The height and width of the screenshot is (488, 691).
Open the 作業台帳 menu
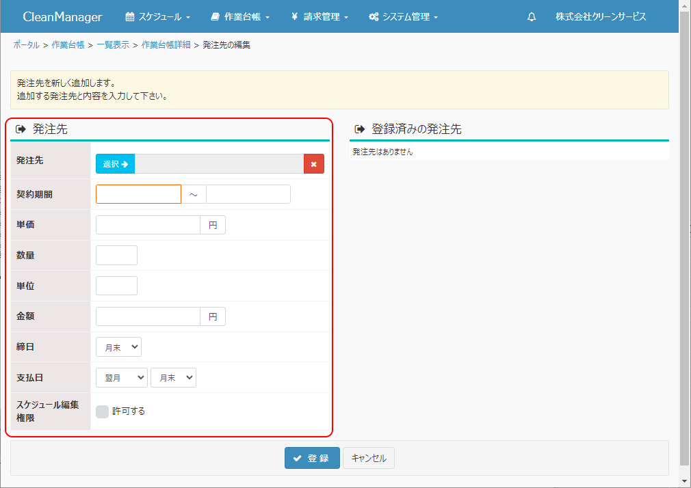(x=240, y=17)
